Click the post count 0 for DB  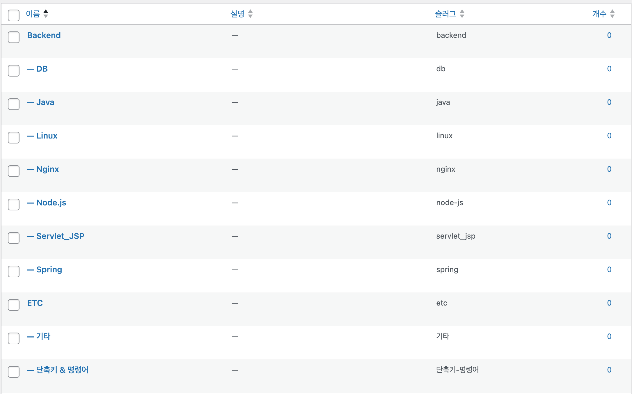609,69
